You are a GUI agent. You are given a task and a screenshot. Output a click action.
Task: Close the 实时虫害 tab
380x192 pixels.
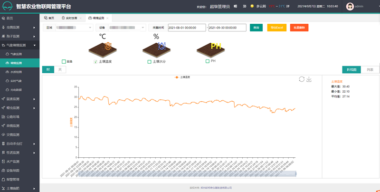coord(81,18)
